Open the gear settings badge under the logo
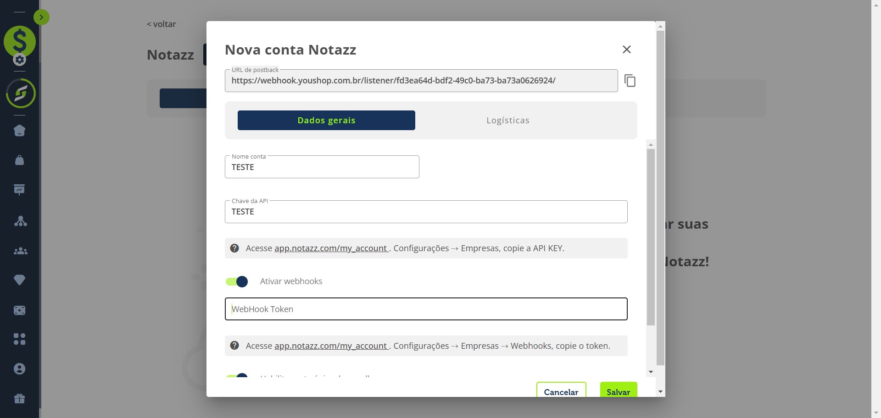The height and width of the screenshot is (418, 881). [19, 60]
